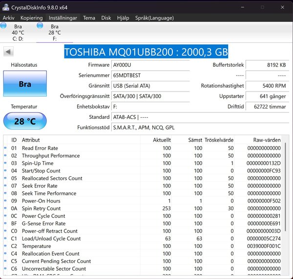This screenshot has width=293, height=279.
Task: Open the Disk menu
Action: coord(106,18)
